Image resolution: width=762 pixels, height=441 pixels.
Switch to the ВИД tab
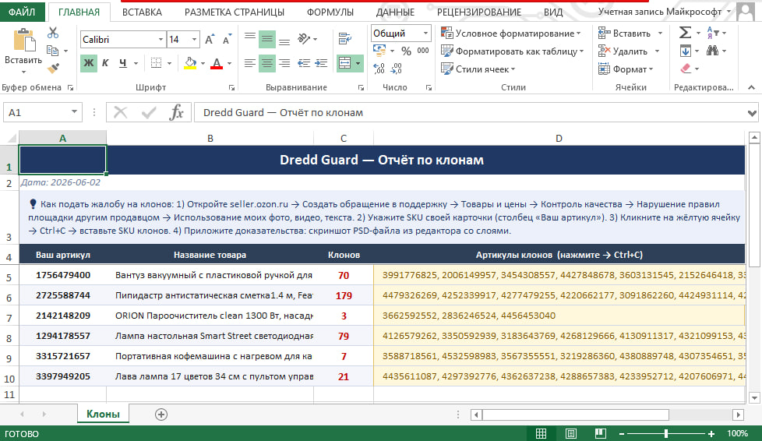tap(553, 12)
